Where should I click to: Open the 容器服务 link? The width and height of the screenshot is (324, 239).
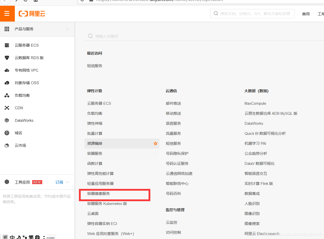(x=95, y=154)
